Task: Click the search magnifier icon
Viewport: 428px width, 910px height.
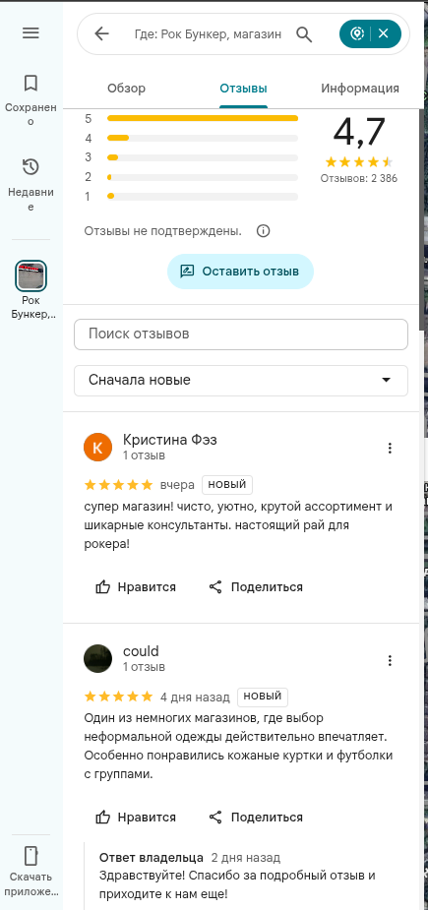Action: 304,33
